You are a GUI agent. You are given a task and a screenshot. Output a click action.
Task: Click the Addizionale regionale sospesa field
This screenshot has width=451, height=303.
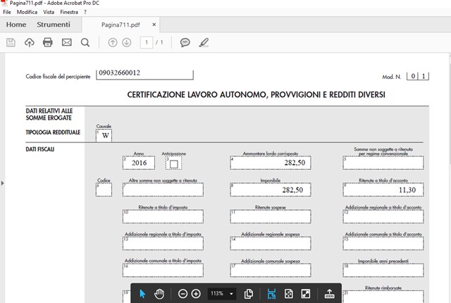pyautogui.click(x=271, y=244)
